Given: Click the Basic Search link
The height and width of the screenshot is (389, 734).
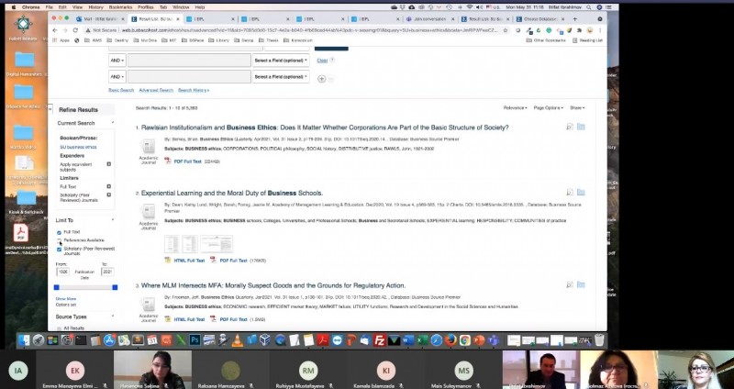Looking at the screenshot, I should [x=121, y=90].
